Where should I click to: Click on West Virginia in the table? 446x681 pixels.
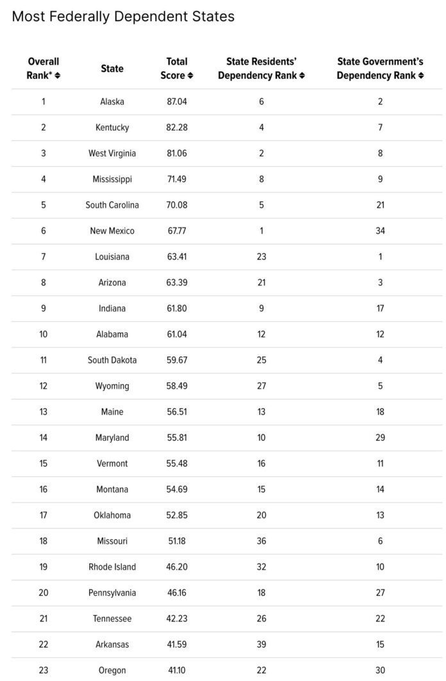point(112,153)
